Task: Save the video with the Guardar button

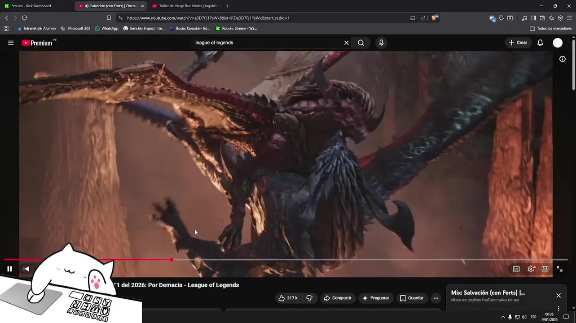Action: click(412, 298)
